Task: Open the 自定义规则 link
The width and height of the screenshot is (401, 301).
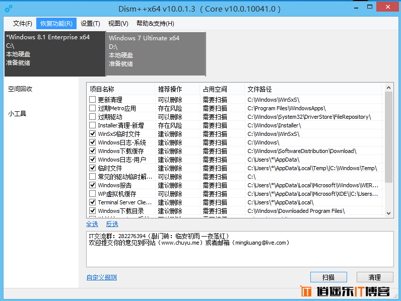Action: 101,277
